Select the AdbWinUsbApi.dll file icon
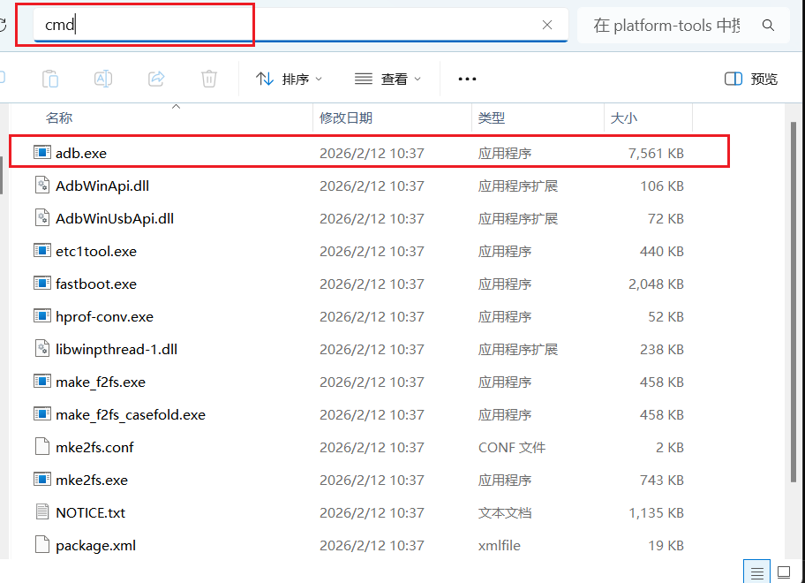Viewport: 805px width, 583px height. pyautogui.click(x=42, y=218)
